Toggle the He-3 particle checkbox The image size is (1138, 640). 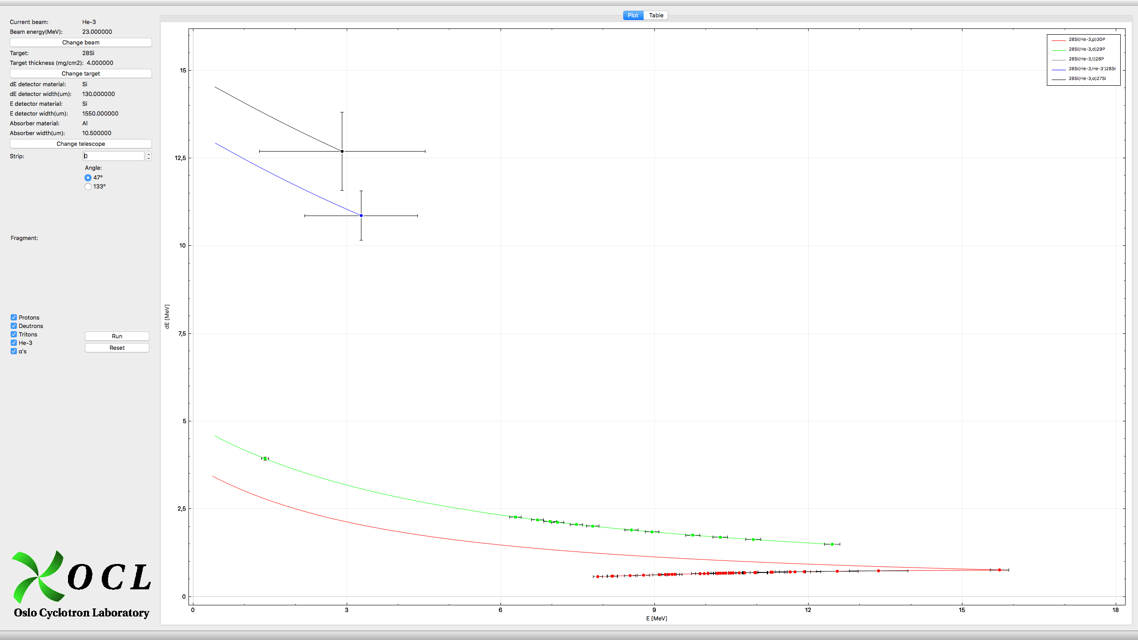point(14,343)
